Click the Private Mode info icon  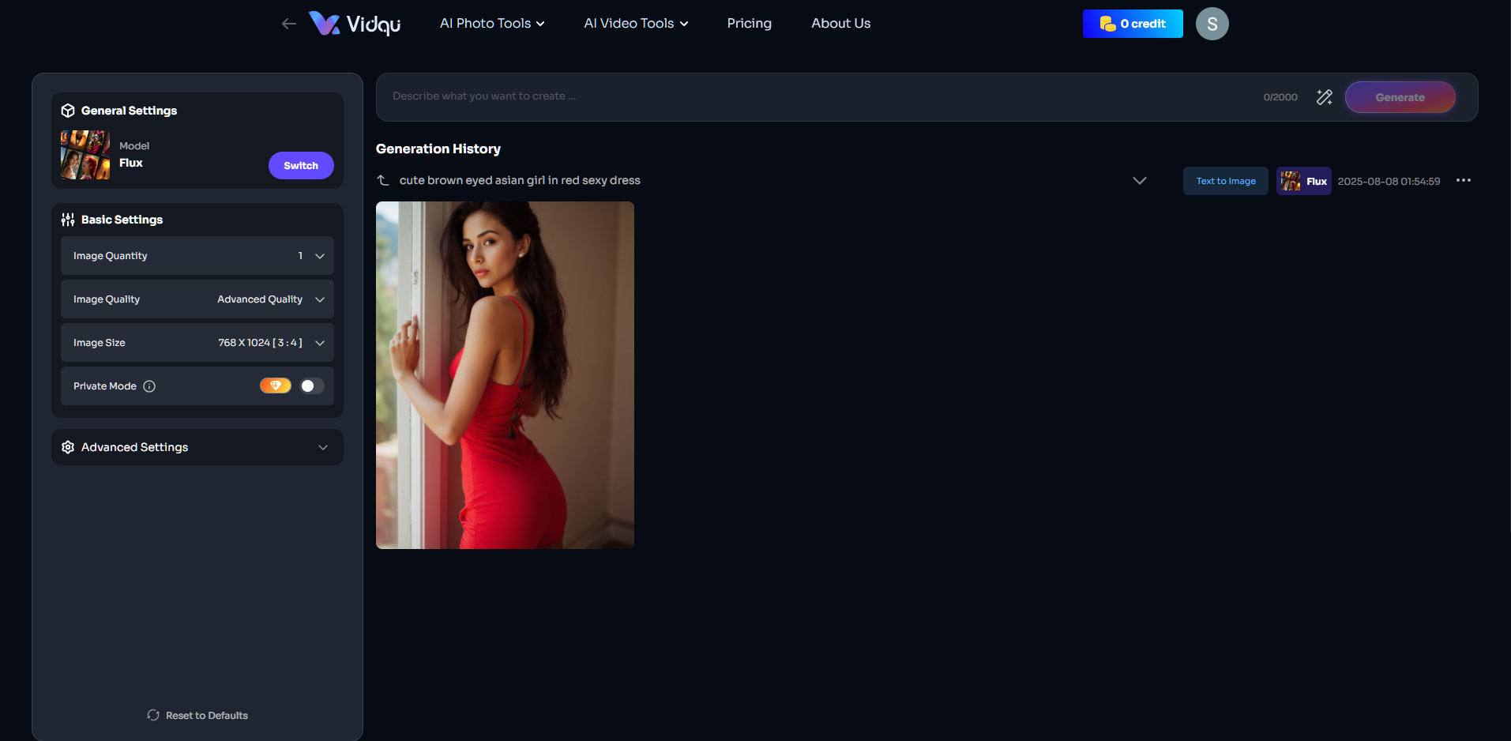149,386
